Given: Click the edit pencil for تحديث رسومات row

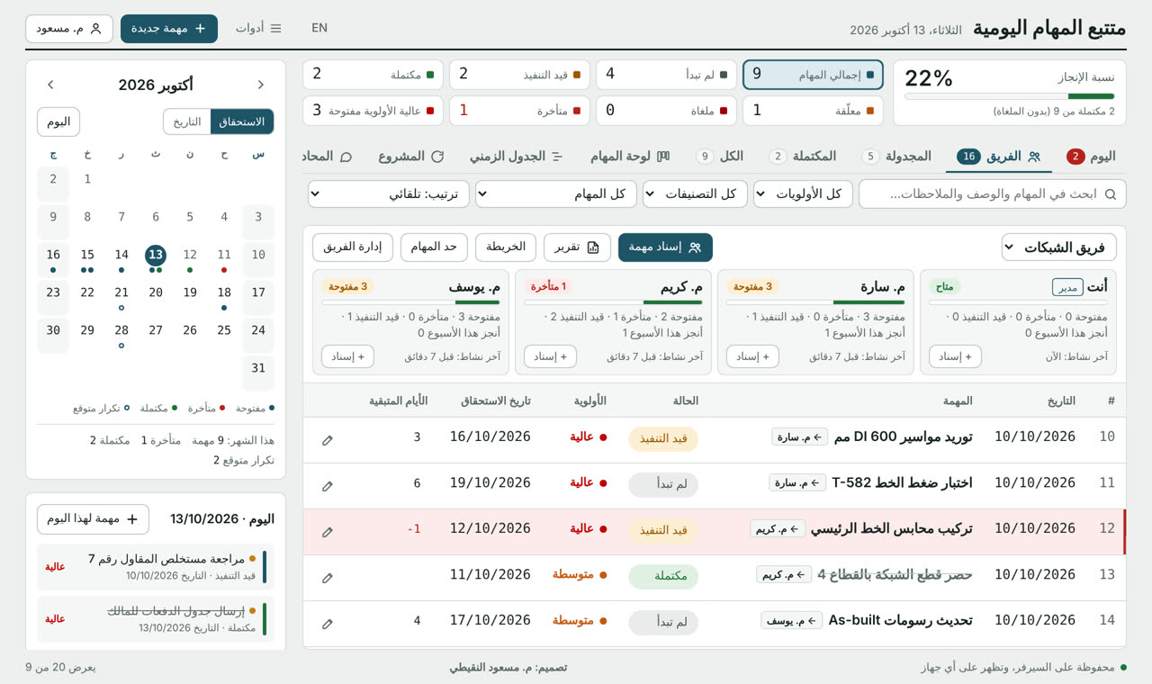Looking at the screenshot, I should [x=328, y=624].
